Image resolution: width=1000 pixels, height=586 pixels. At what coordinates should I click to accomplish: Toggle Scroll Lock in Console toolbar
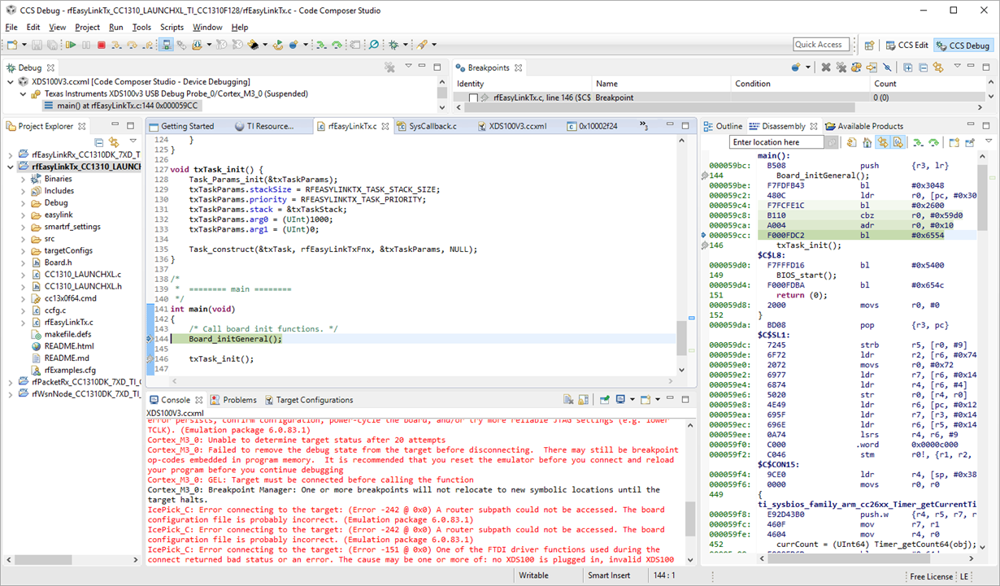click(583, 400)
